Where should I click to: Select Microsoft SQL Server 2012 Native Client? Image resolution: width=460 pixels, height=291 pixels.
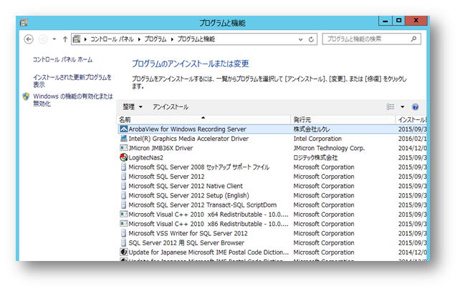[186, 186]
